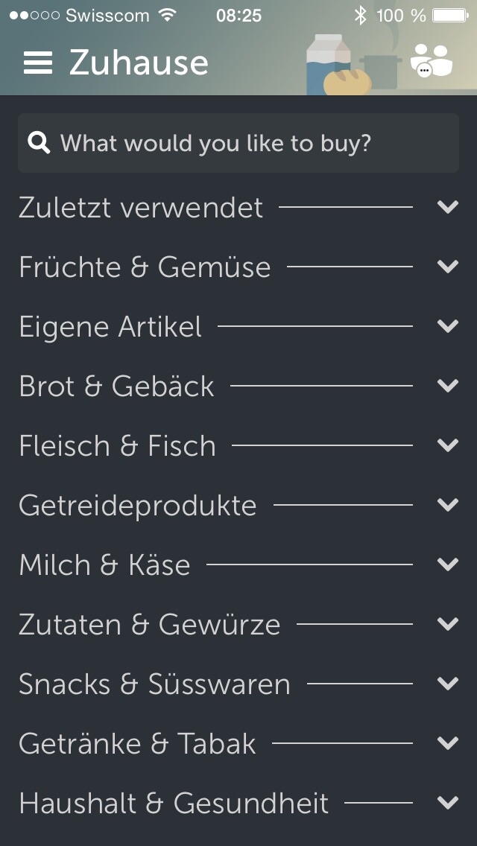Open the hamburger menu

click(38, 63)
